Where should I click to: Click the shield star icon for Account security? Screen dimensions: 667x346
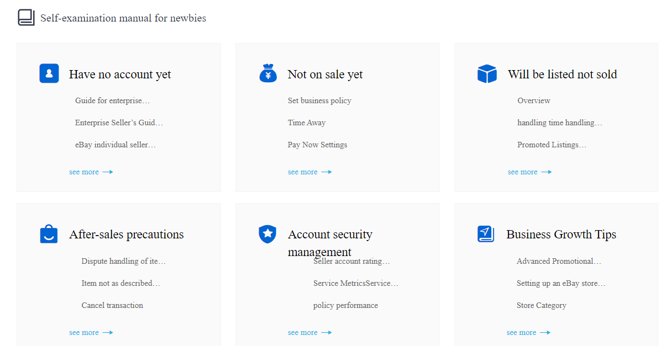tap(267, 234)
